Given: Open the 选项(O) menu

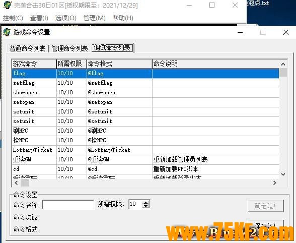Looking at the screenshot, I should tap(65, 18).
